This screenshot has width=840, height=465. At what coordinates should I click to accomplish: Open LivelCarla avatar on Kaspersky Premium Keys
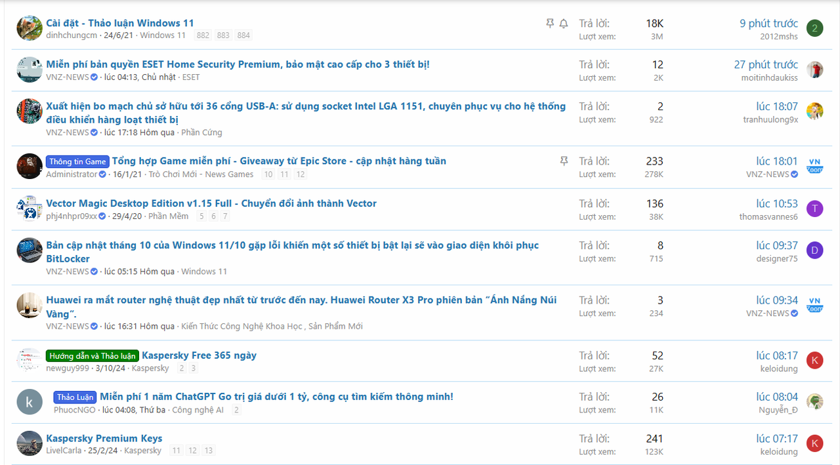click(30, 443)
